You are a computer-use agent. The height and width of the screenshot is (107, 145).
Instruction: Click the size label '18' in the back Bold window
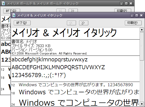pos(3,78)
